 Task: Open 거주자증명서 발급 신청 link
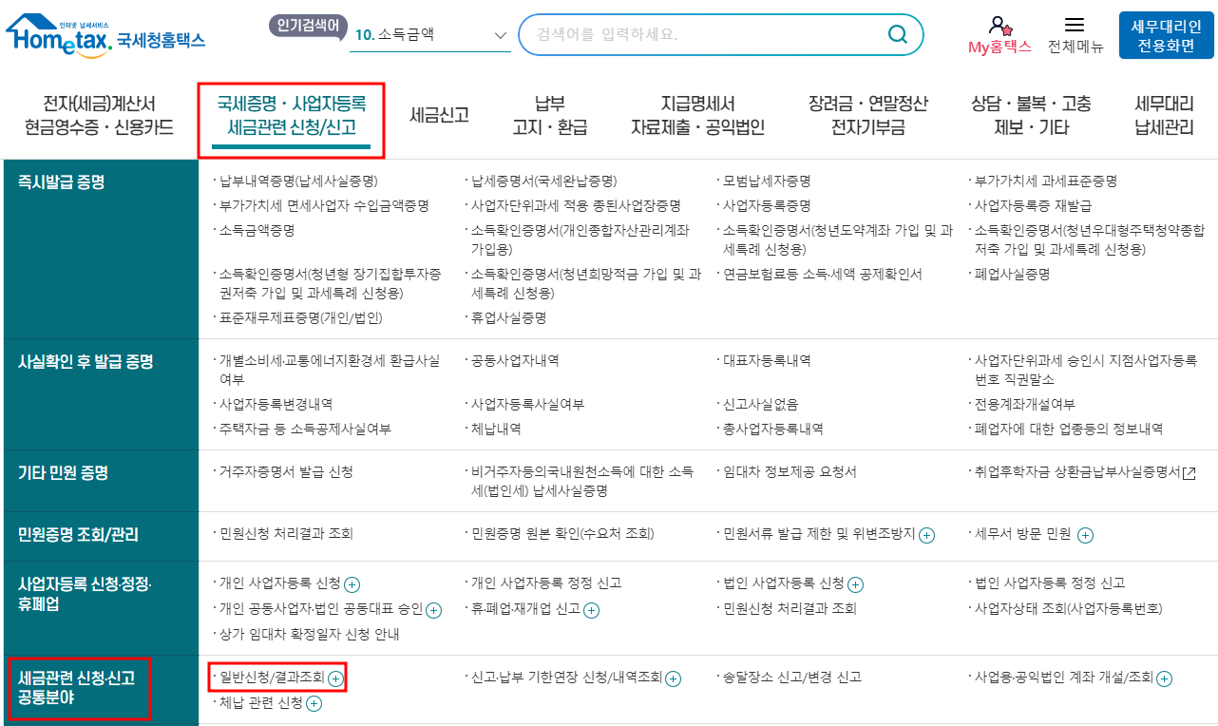pyautogui.click(x=286, y=472)
